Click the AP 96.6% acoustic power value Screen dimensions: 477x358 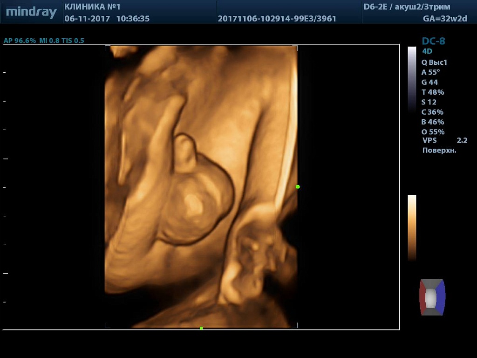20,41
